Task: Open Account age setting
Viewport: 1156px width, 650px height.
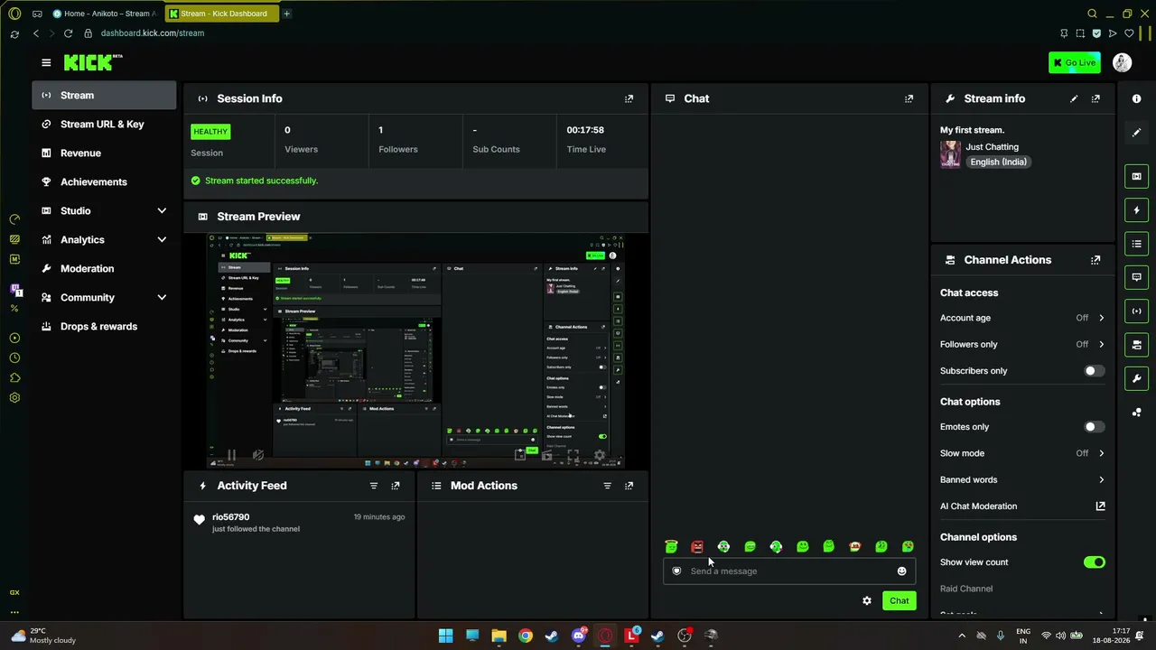Action: click(1022, 318)
